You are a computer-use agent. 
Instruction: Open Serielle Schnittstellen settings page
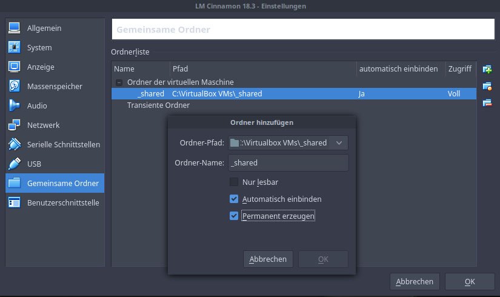pyautogui.click(x=55, y=144)
